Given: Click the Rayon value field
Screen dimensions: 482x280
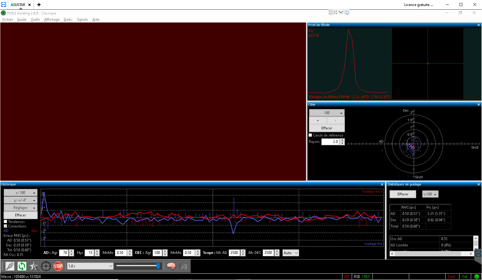Looking at the screenshot, I should pos(331,142).
